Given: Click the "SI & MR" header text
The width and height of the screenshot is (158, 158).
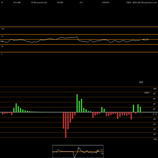Looking at the screenshot, I should (17, 3).
